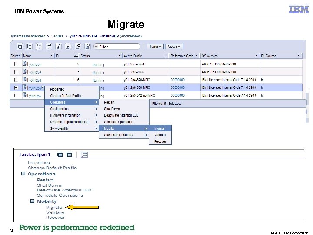Click Migrate link in the Tasks pane

[x=54, y=208]
